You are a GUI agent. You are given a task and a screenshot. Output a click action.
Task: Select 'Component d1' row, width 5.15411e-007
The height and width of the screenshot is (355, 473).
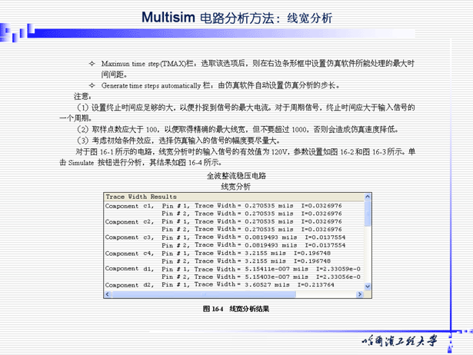(232, 269)
